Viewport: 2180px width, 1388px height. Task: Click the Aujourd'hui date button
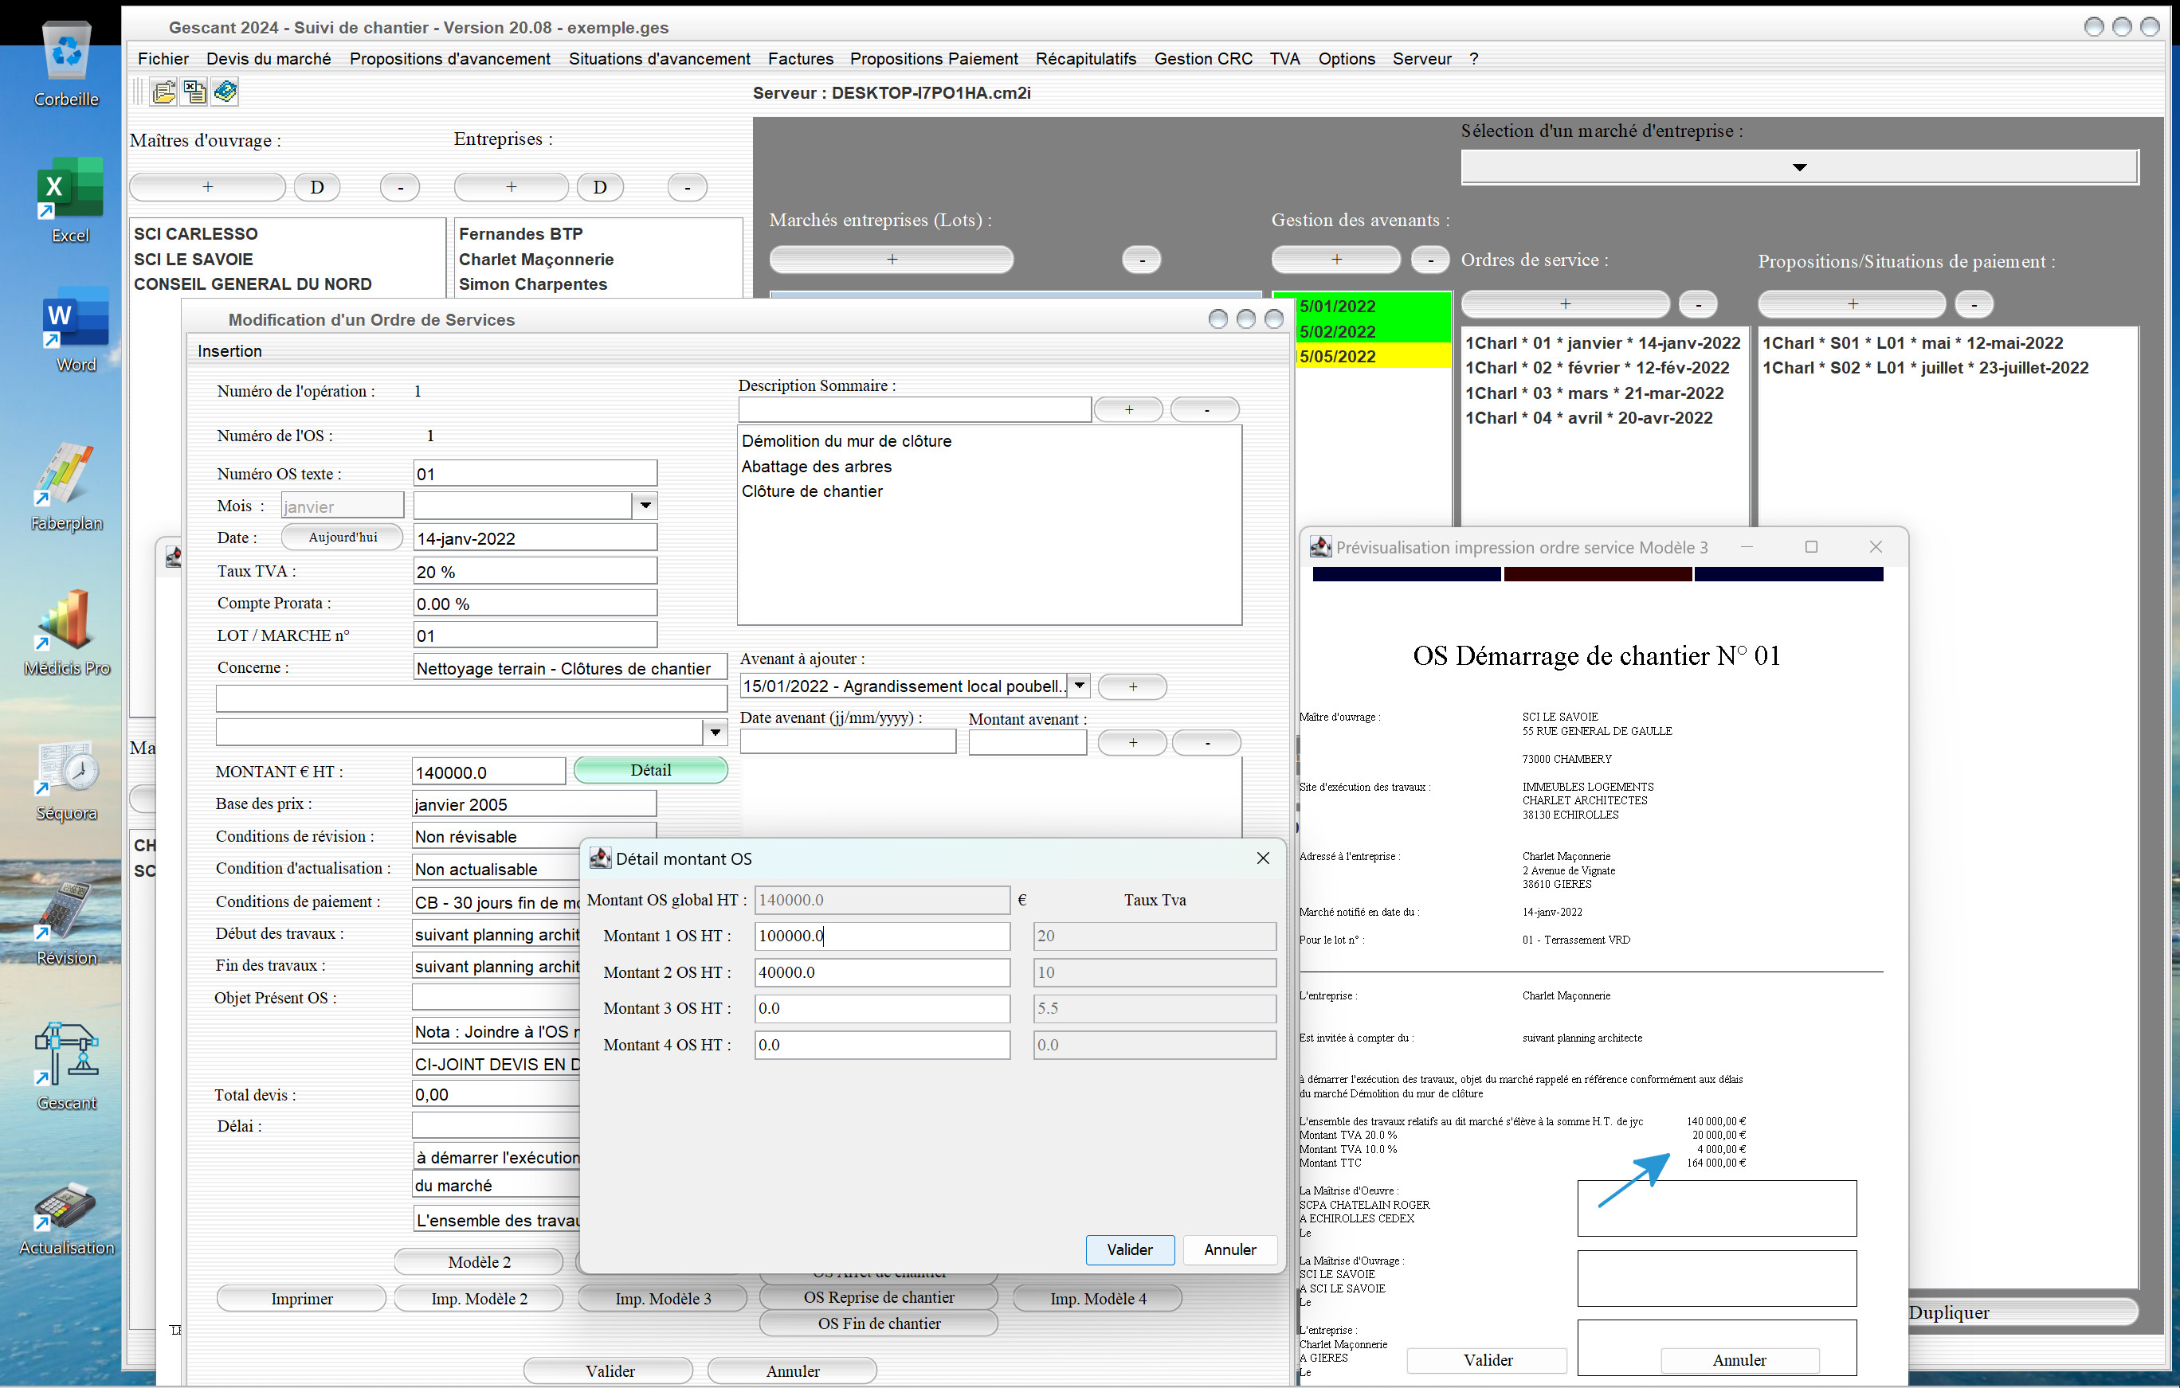[x=342, y=537]
